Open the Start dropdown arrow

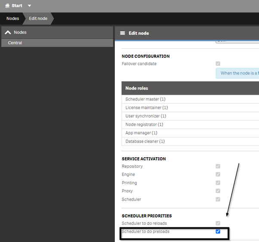29,6
